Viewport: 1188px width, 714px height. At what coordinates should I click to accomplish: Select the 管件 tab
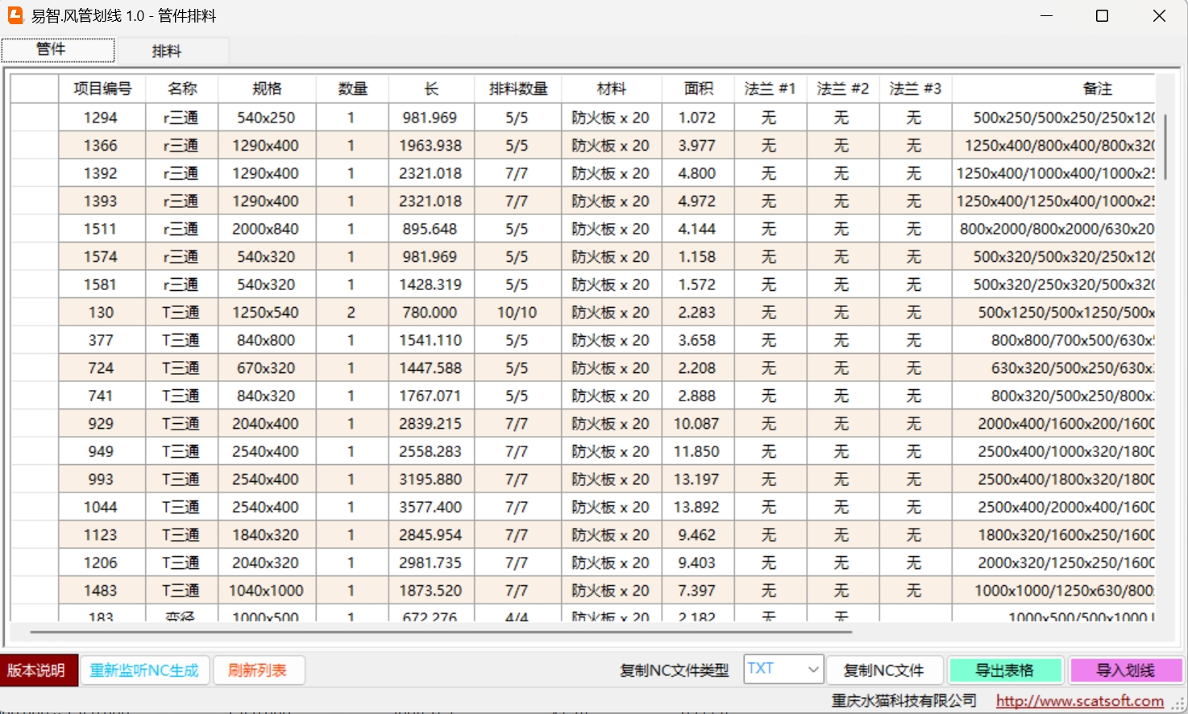(52, 49)
